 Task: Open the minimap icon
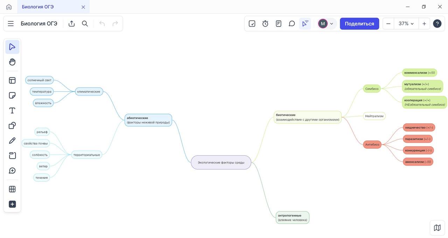pyautogui.click(x=437, y=228)
